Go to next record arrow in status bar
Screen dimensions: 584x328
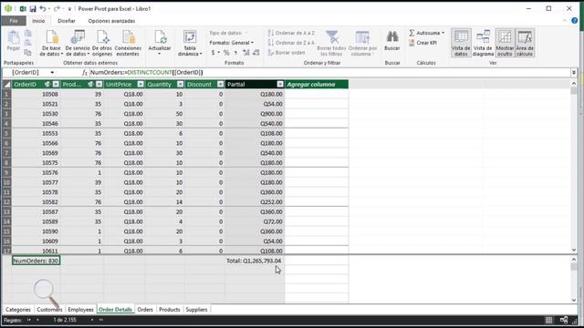(92, 320)
